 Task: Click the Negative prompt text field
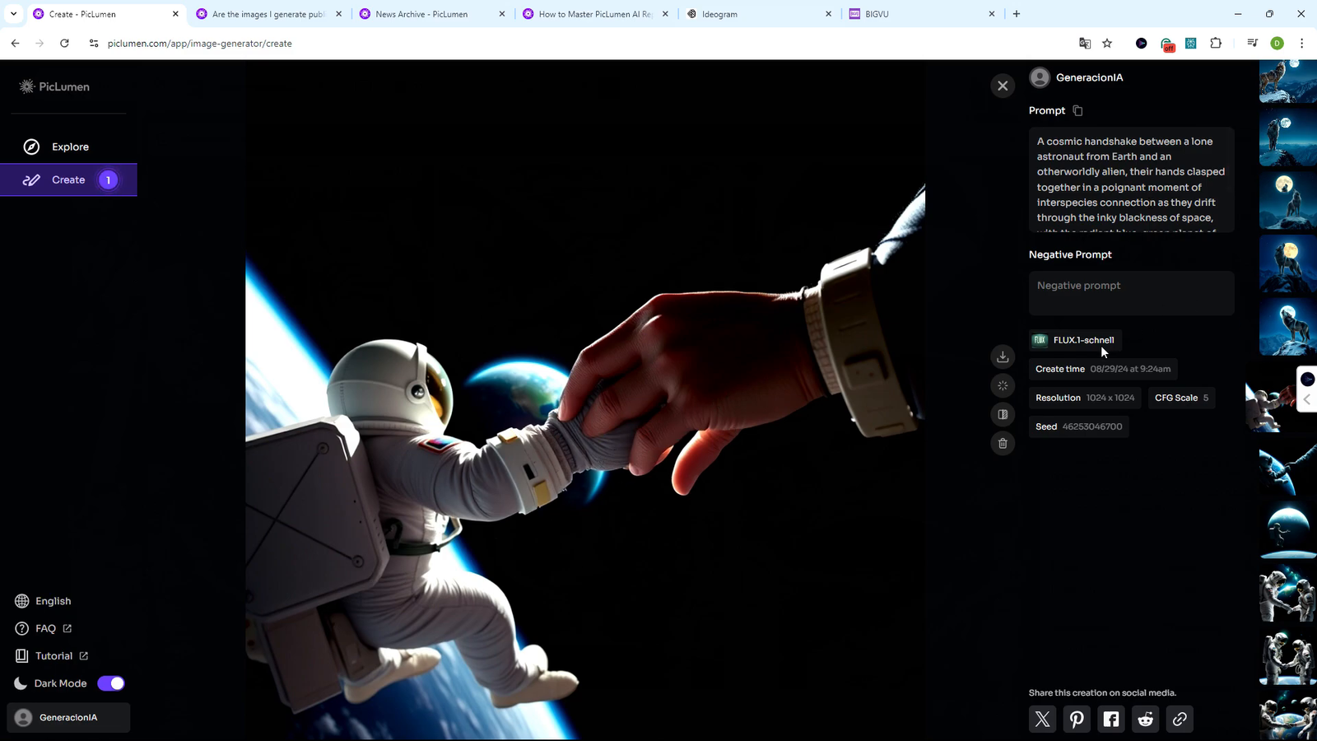(x=1131, y=293)
